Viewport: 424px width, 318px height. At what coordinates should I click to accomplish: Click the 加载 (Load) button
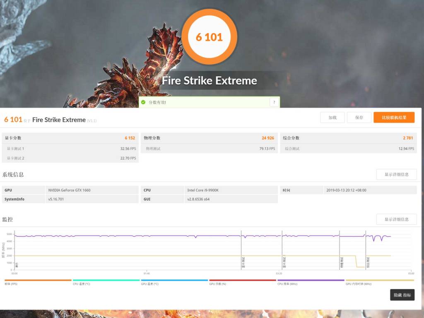[x=332, y=117]
